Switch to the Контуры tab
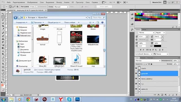The height and width of the screenshot is (102, 181). tap(150, 58)
